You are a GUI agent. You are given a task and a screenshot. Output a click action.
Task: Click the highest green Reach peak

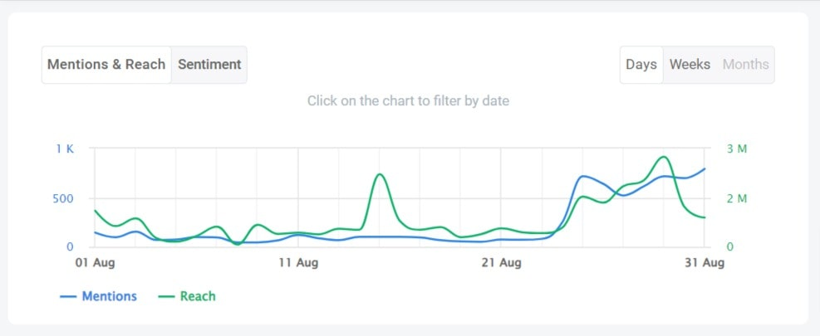(663, 157)
